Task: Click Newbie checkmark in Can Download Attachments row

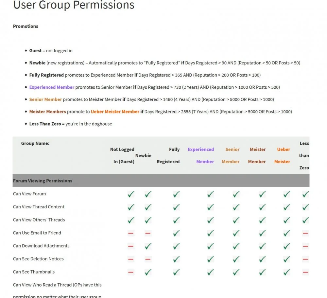Action: click(148, 246)
